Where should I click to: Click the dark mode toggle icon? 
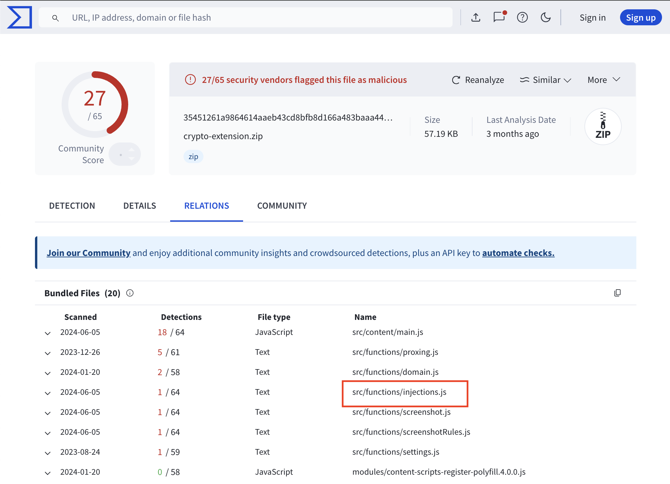(545, 17)
